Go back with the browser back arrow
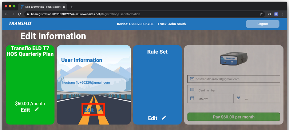Viewport: 289px width, 130px height. tap(6, 14)
